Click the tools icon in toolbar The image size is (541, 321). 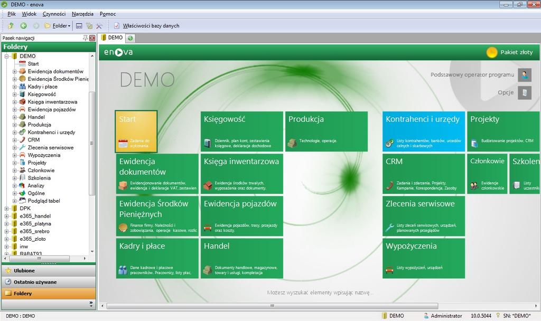(99, 25)
